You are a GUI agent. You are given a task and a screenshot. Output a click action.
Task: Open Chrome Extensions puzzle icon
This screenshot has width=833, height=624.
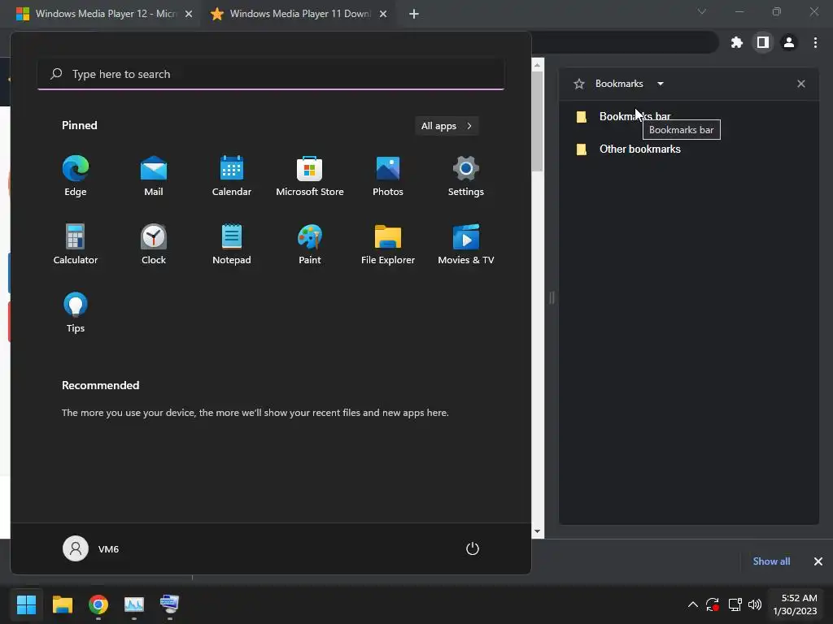point(736,42)
